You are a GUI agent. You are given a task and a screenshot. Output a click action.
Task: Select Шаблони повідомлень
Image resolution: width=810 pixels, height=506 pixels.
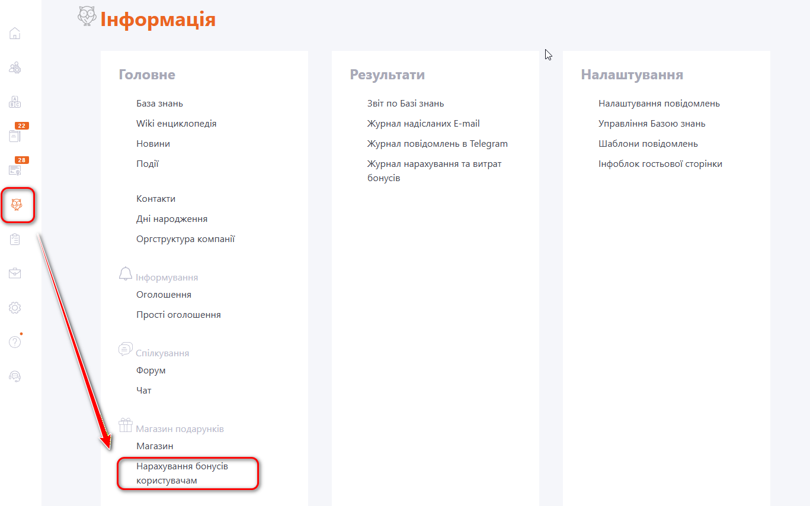click(x=648, y=144)
